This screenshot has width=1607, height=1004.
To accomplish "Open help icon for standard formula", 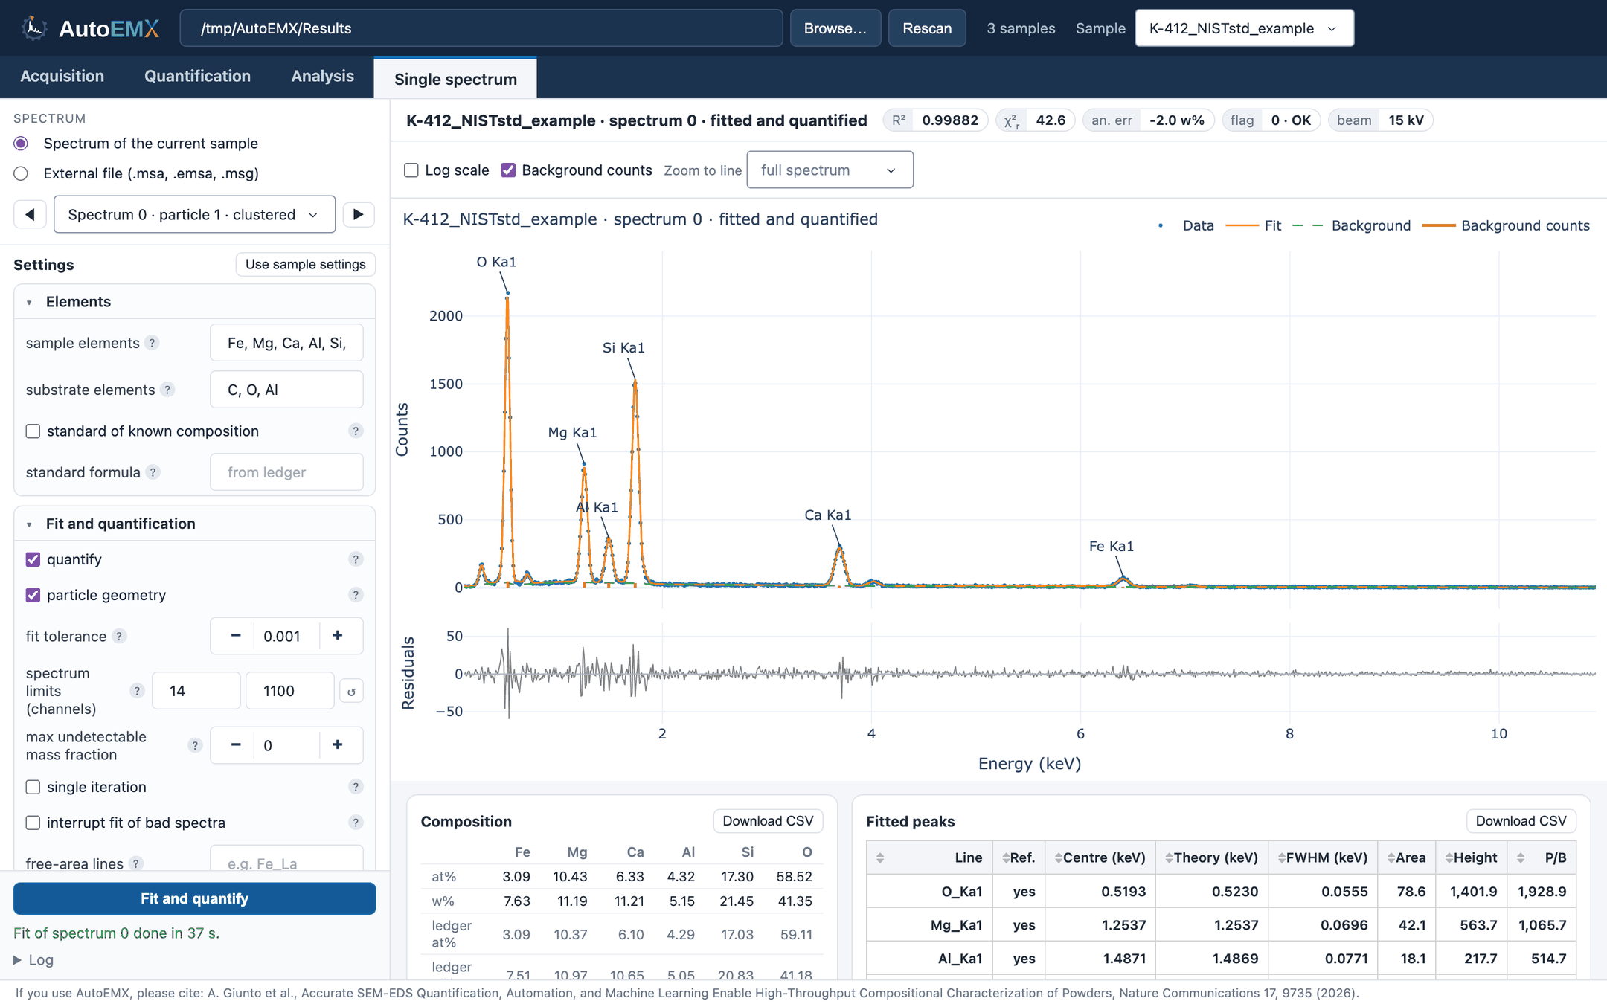I will (x=153, y=472).
